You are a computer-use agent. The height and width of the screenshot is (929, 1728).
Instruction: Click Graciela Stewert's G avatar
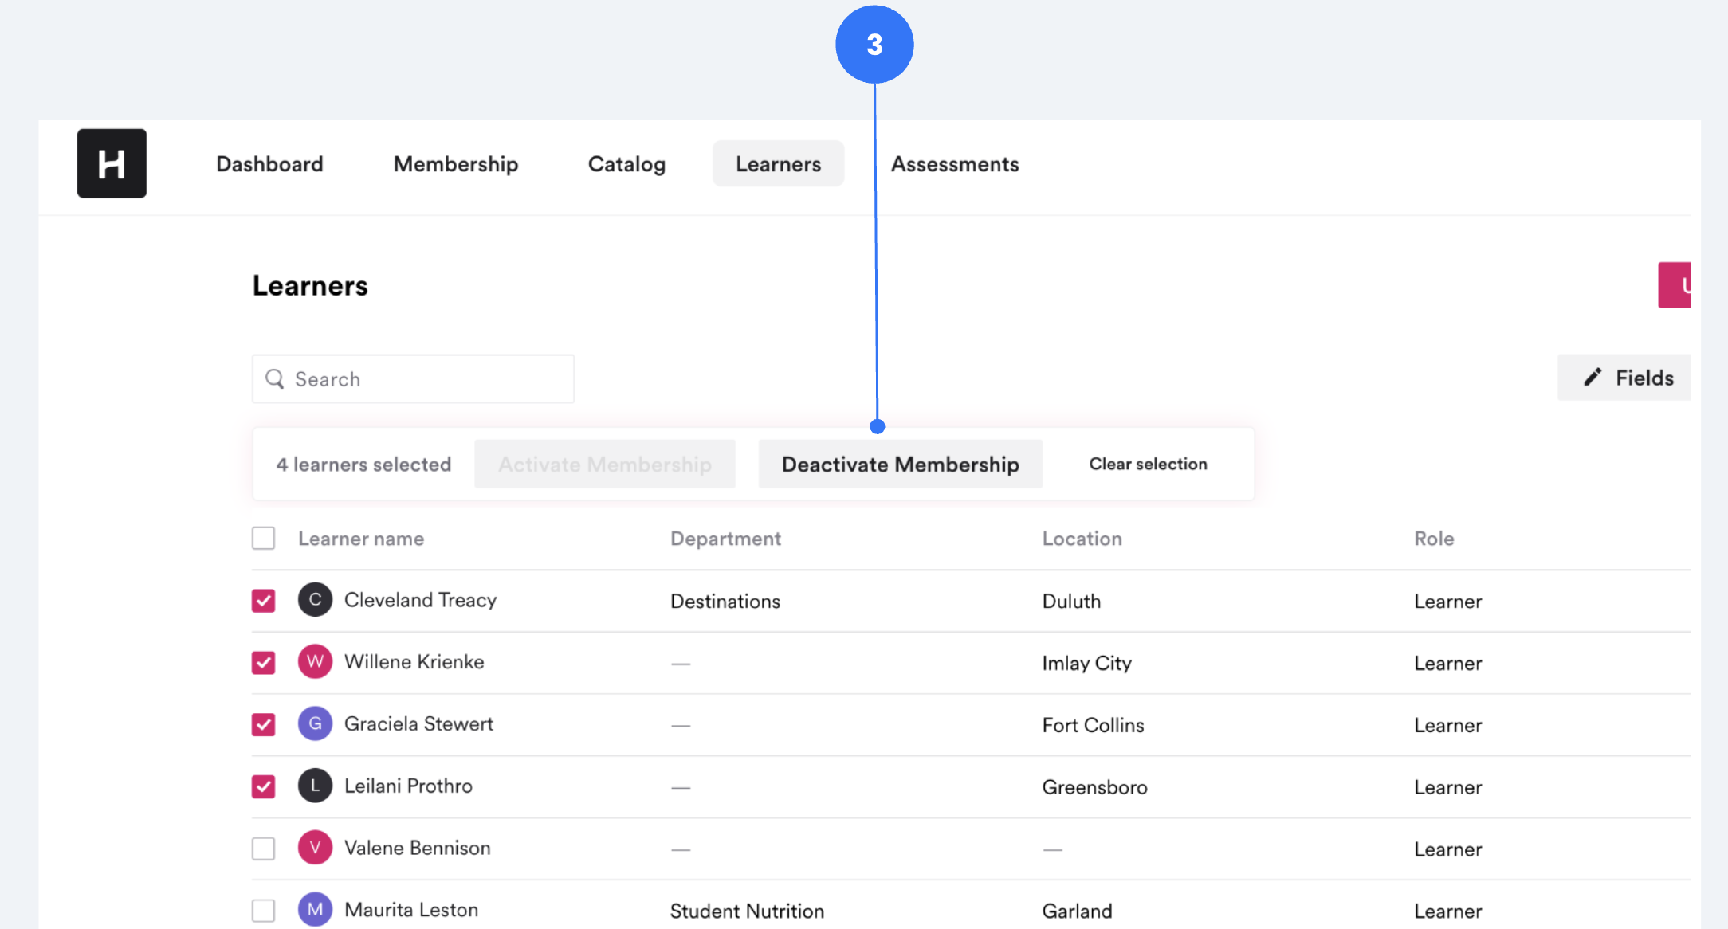coord(315,724)
